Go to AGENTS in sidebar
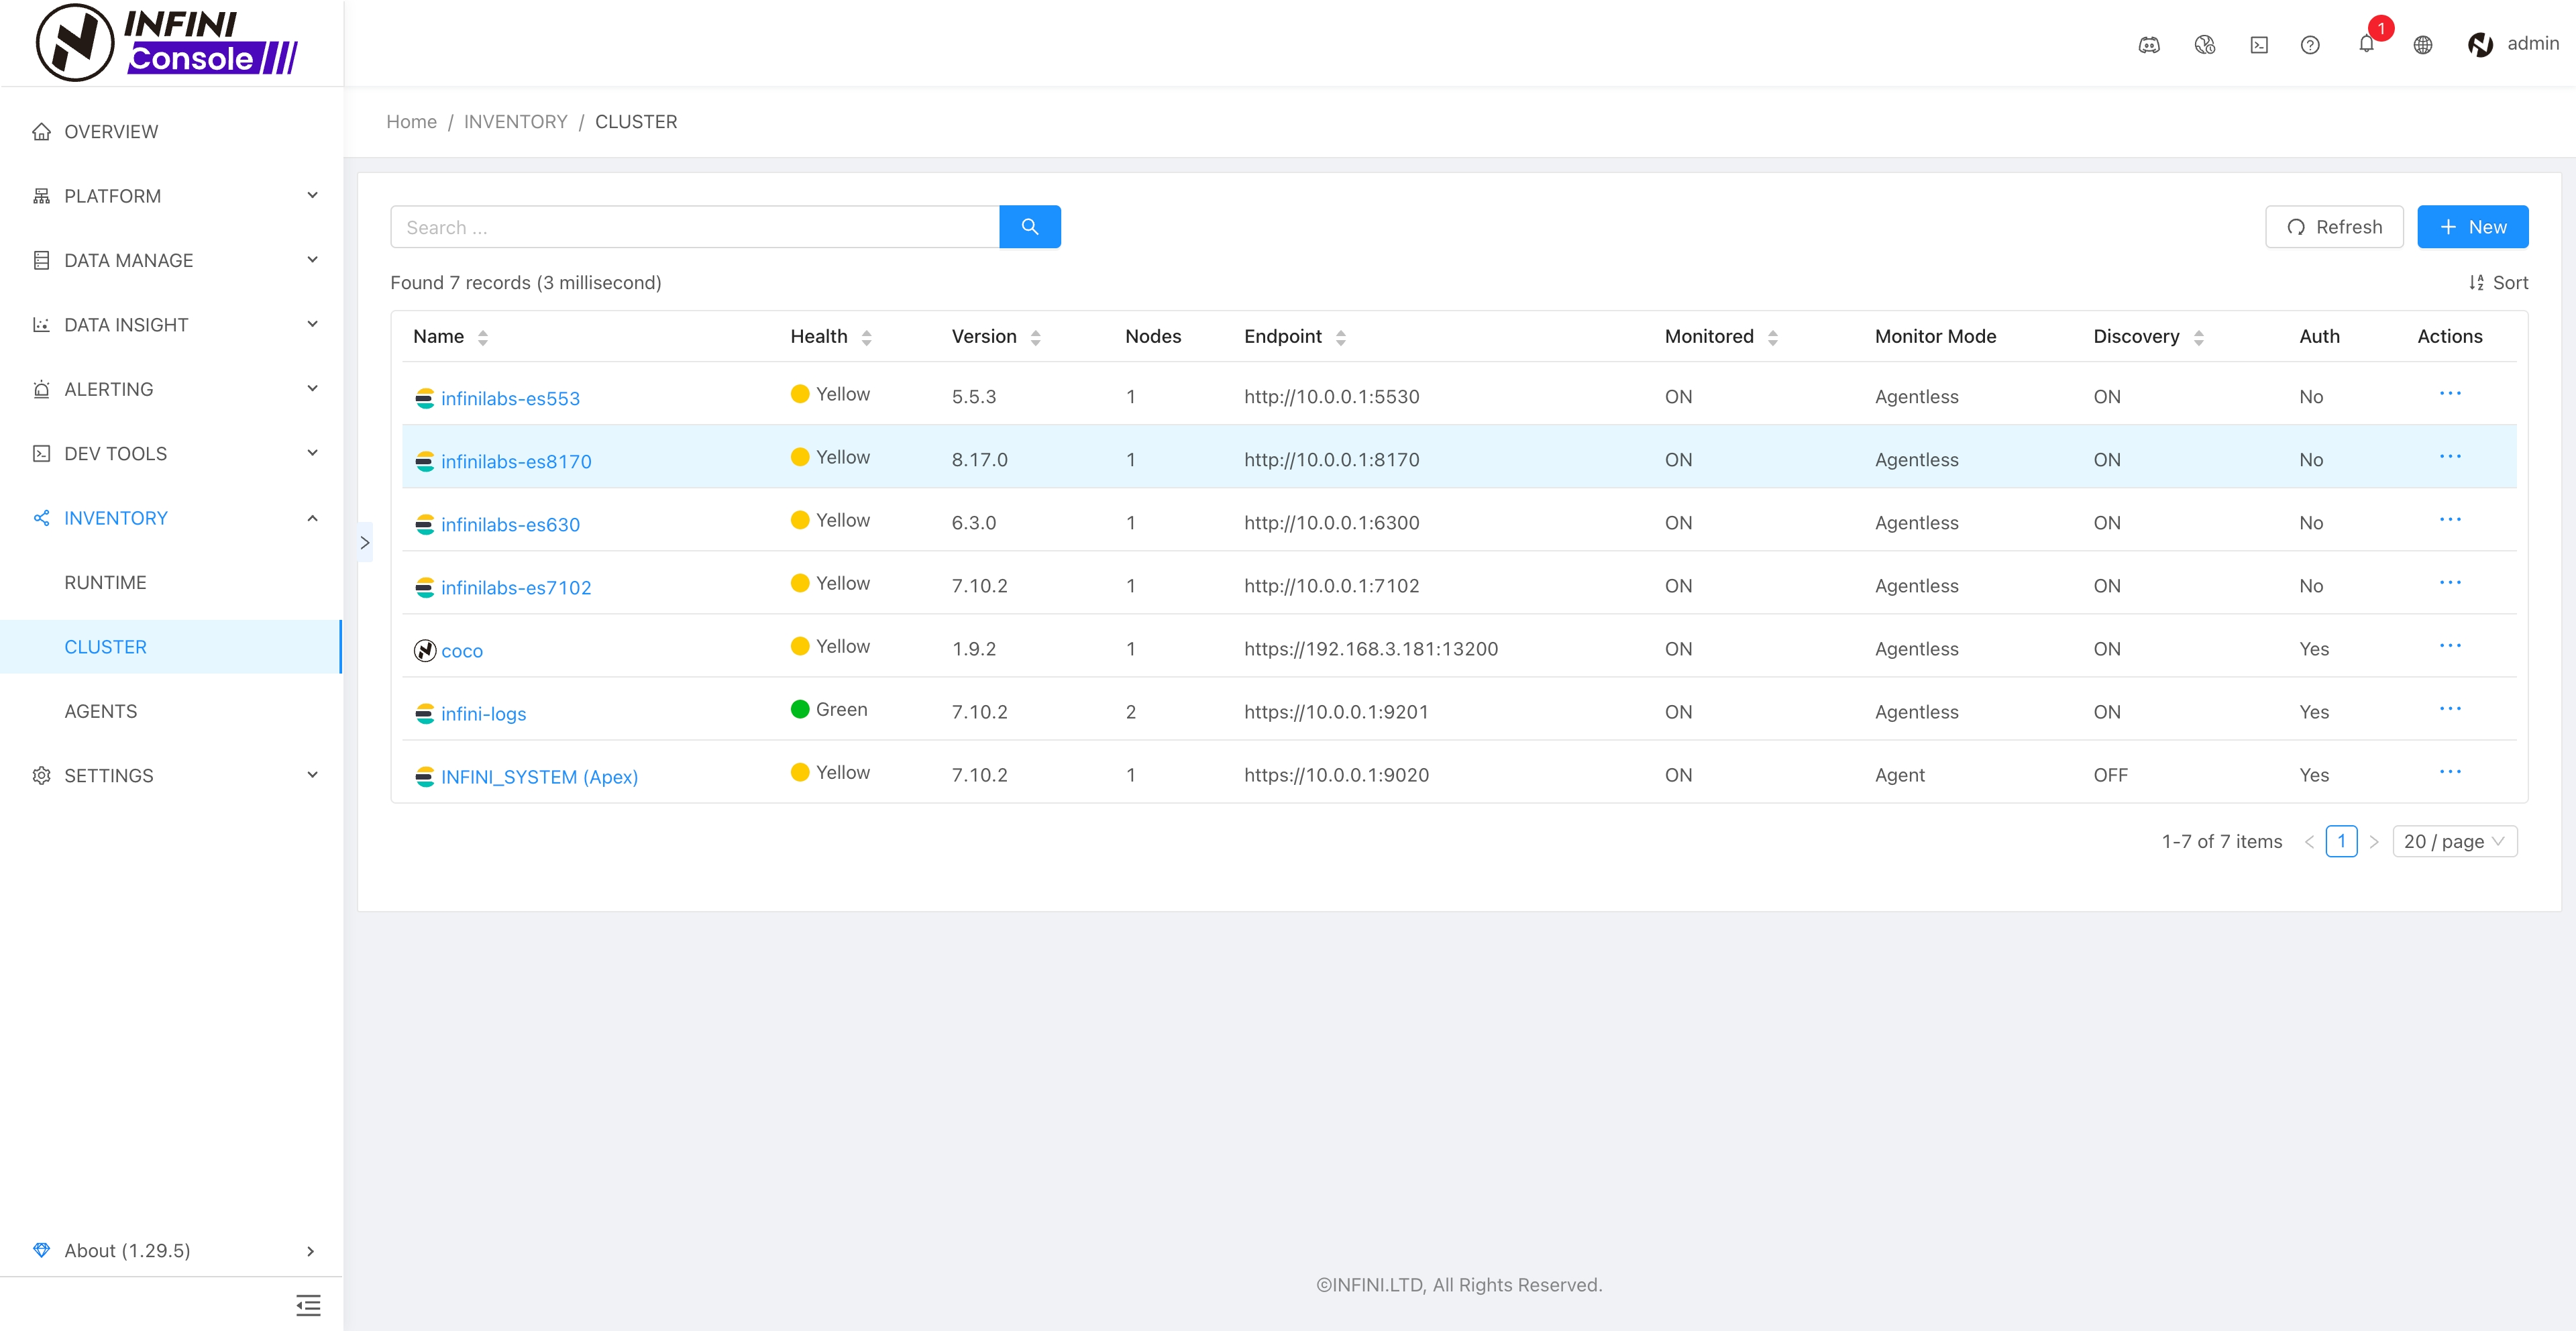Image resolution: width=2576 pixels, height=1331 pixels. click(x=101, y=711)
